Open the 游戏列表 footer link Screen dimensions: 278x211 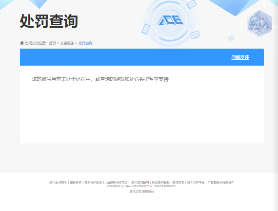(x=178, y=182)
